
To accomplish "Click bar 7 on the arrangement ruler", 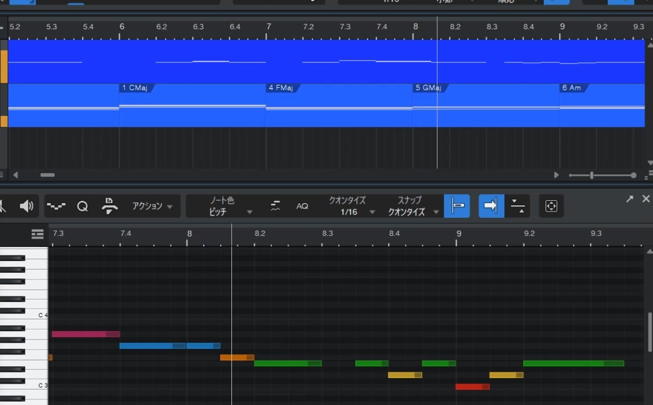I will click(x=269, y=26).
